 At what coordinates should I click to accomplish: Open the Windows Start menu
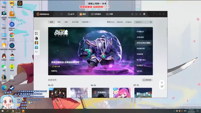[x=2, y=111]
